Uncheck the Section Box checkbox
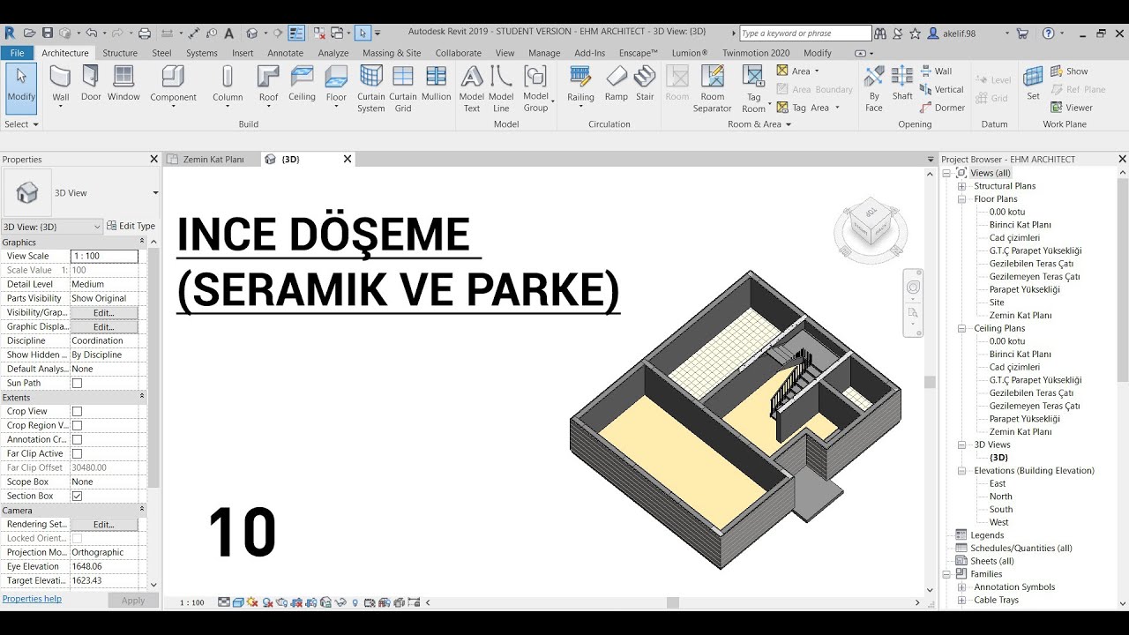 (77, 496)
